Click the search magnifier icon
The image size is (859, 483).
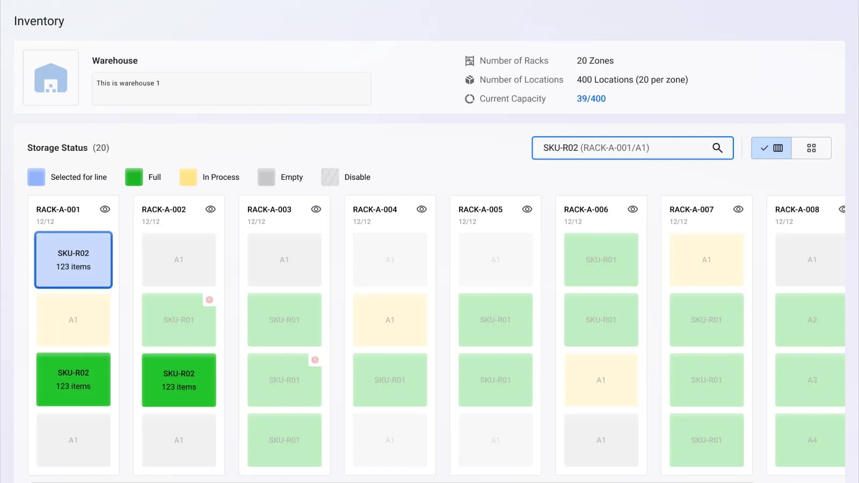click(x=717, y=148)
